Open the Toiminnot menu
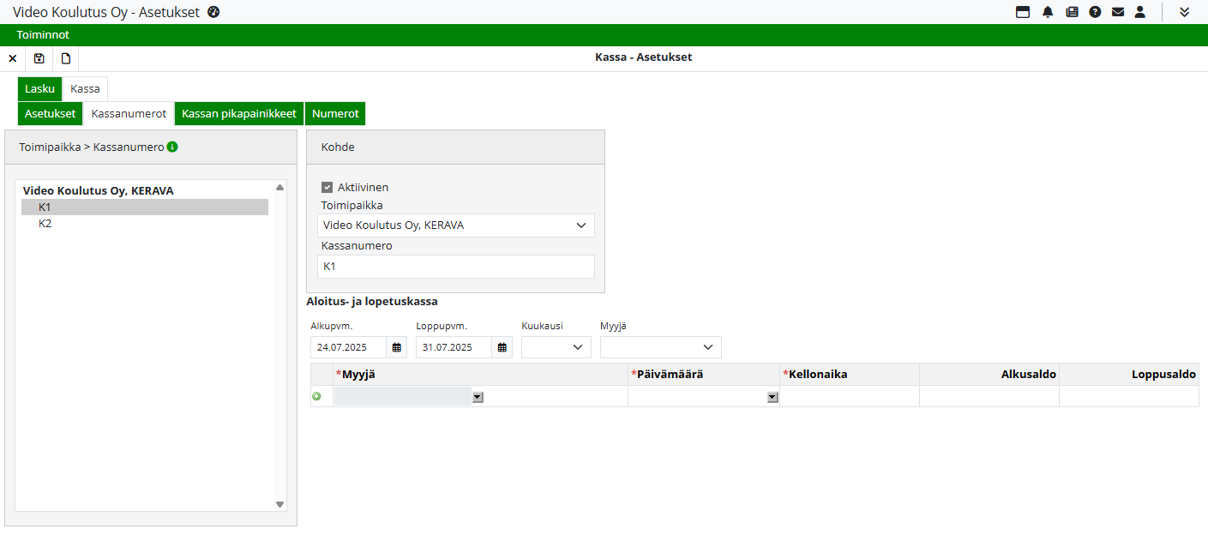Viewport: 1208px width, 541px height. 43,35
